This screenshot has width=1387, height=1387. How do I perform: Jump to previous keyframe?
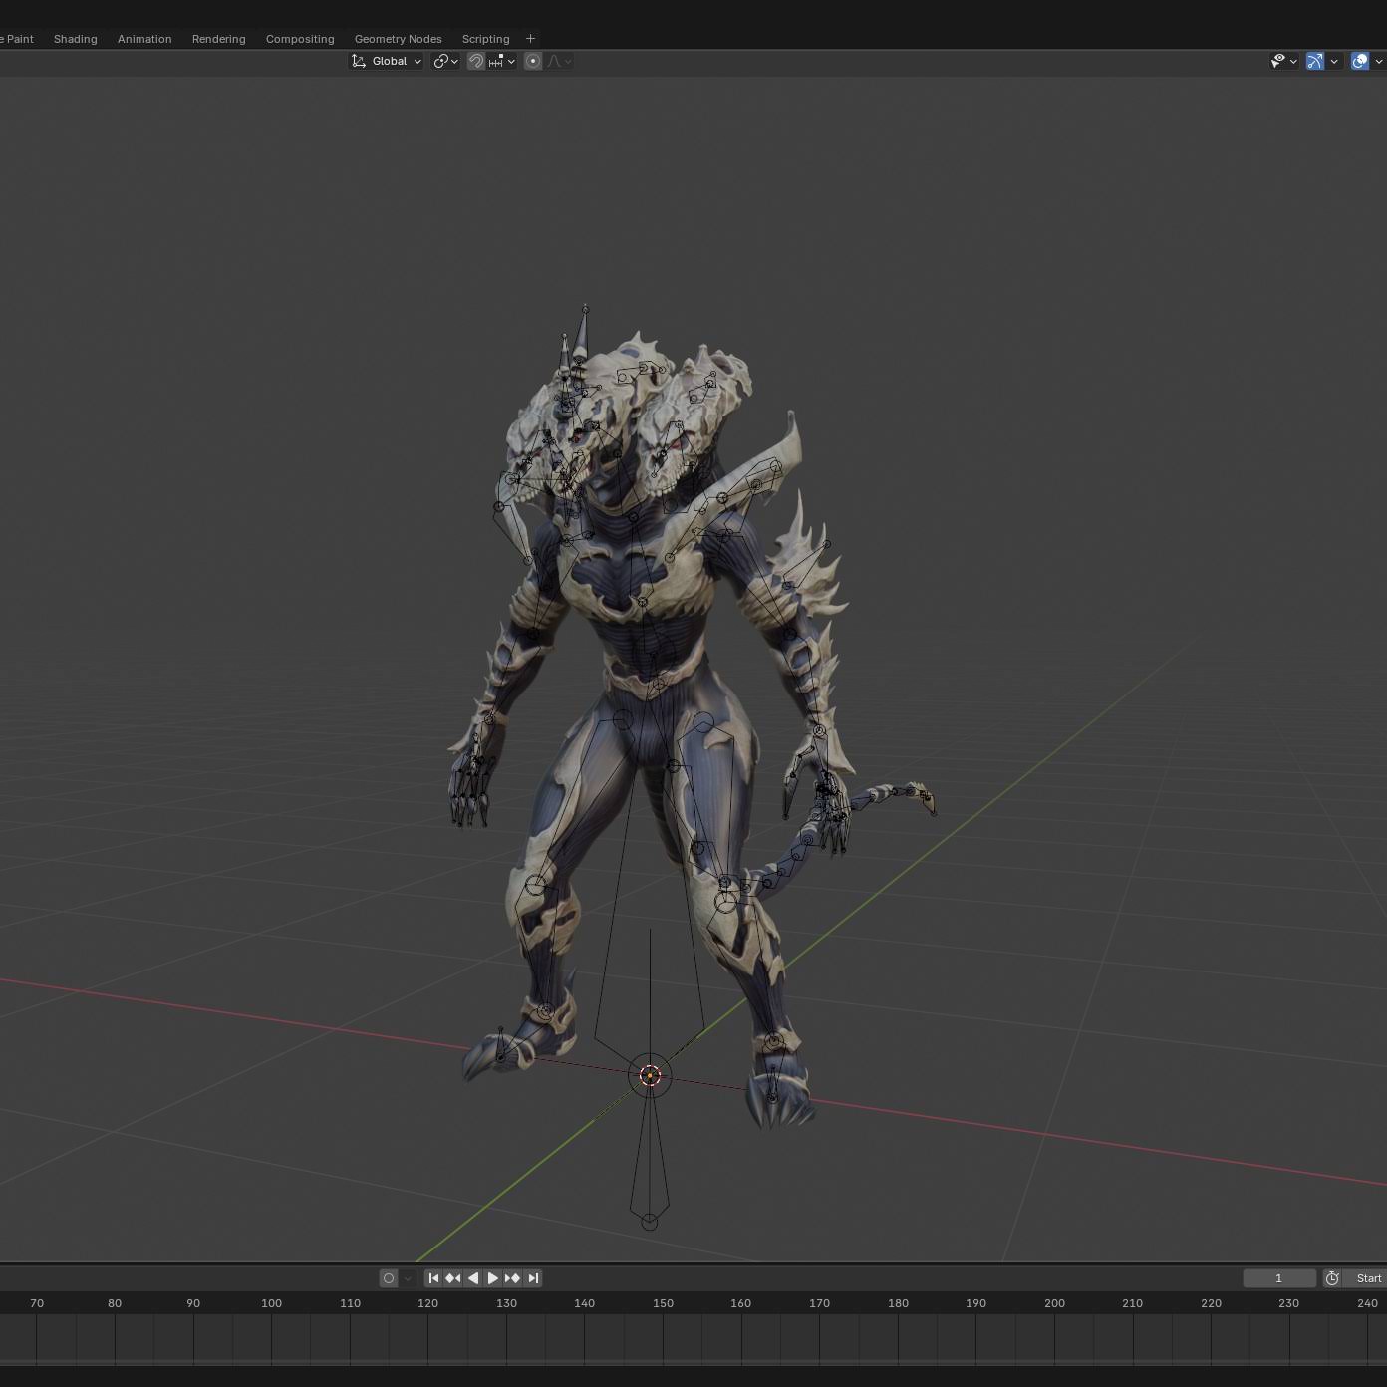[x=453, y=1278]
